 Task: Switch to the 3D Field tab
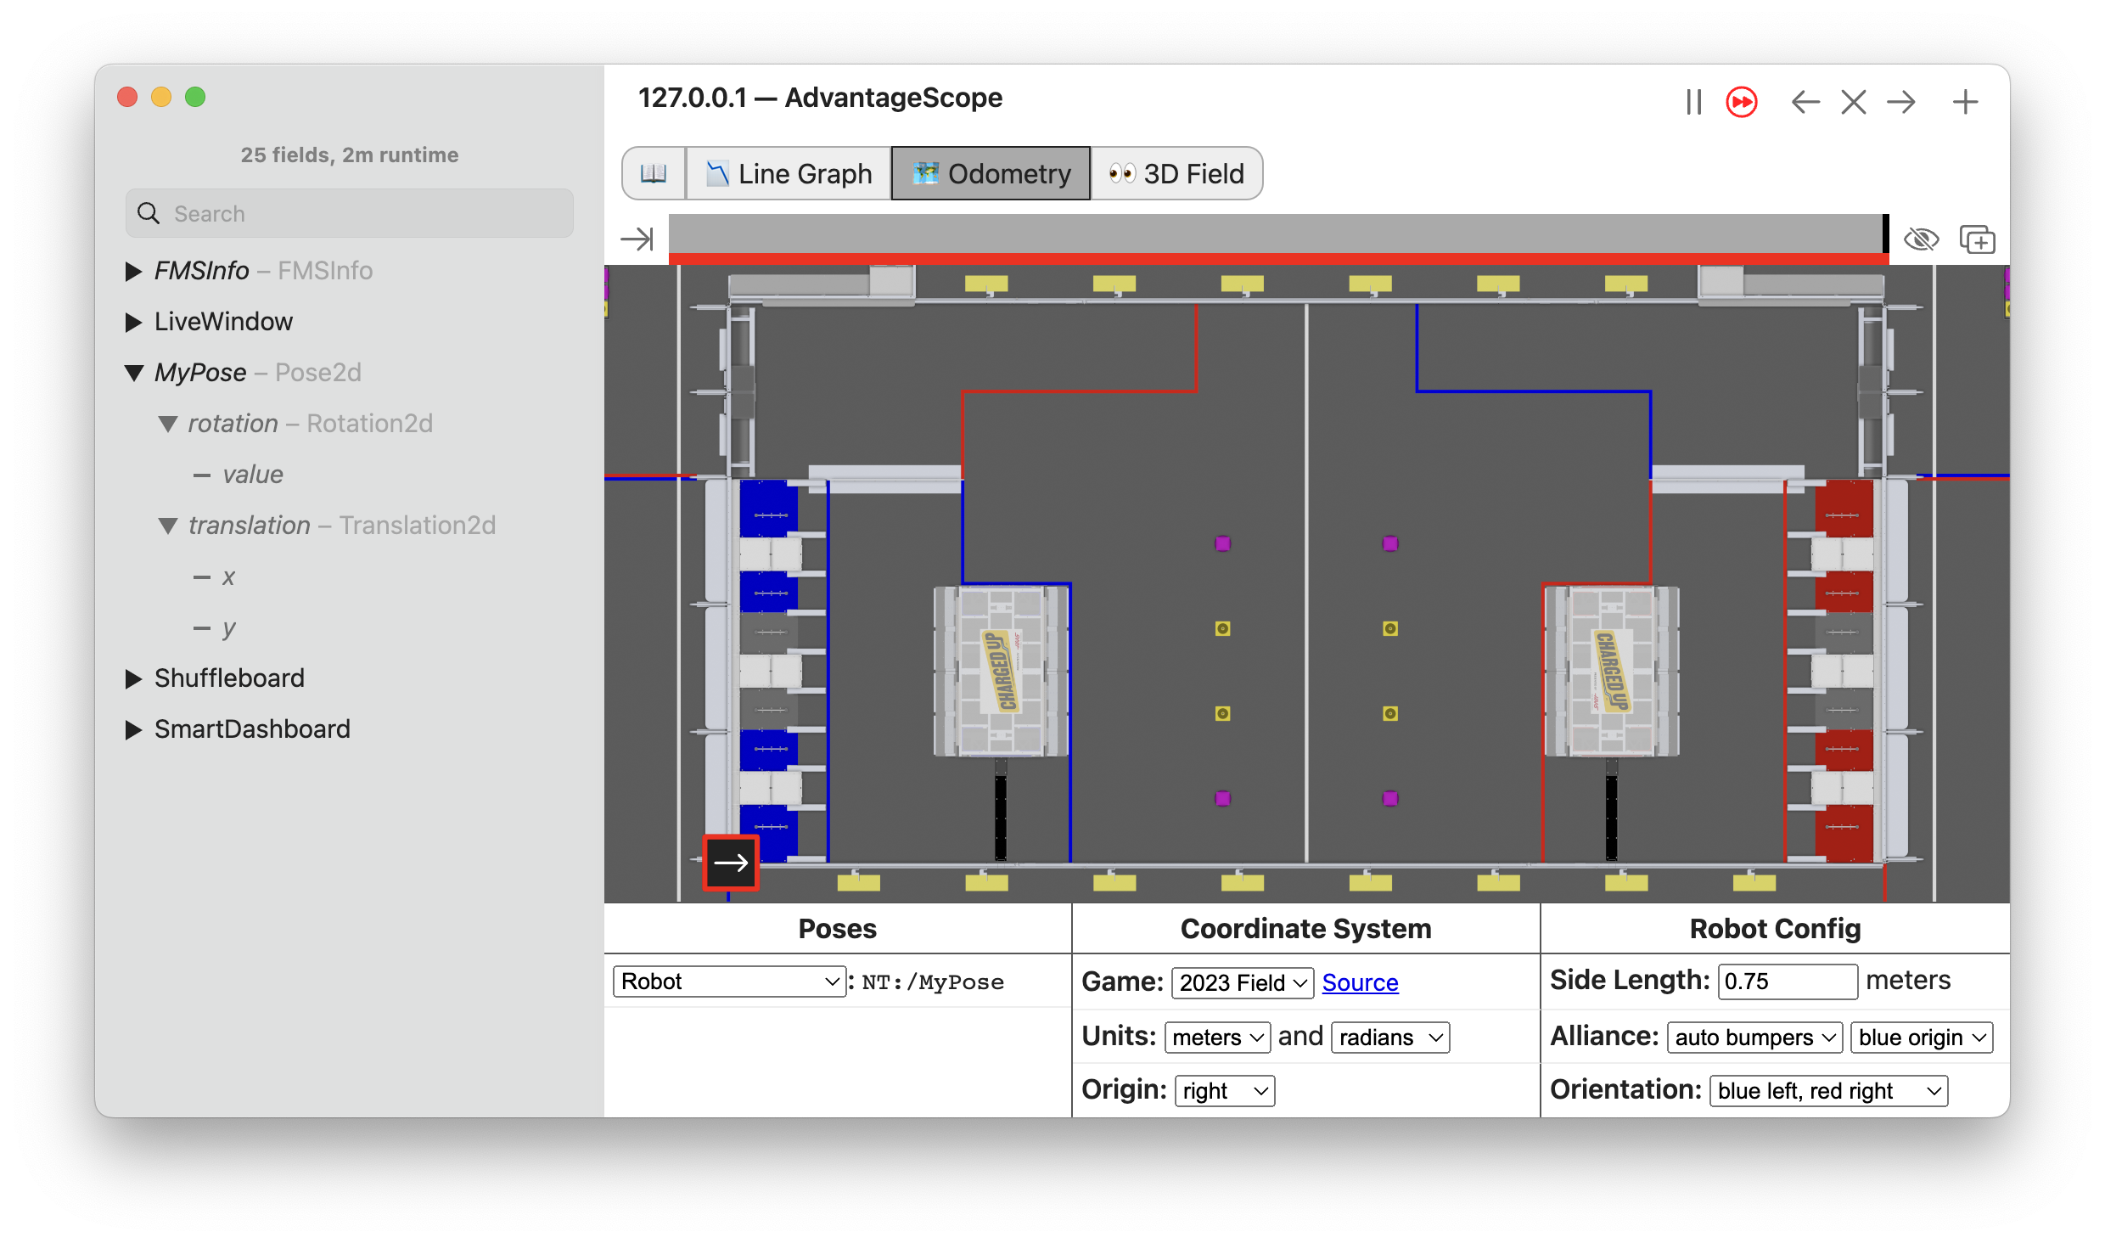(x=1176, y=173)
